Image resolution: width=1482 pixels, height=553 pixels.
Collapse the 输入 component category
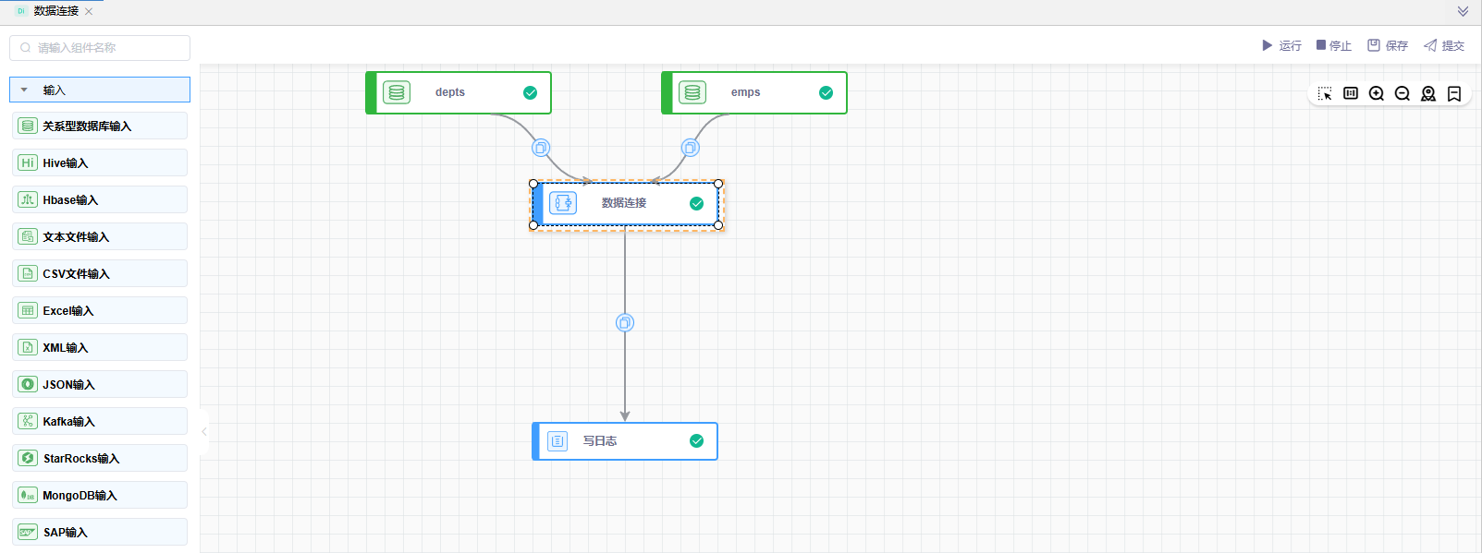point(25,90)
